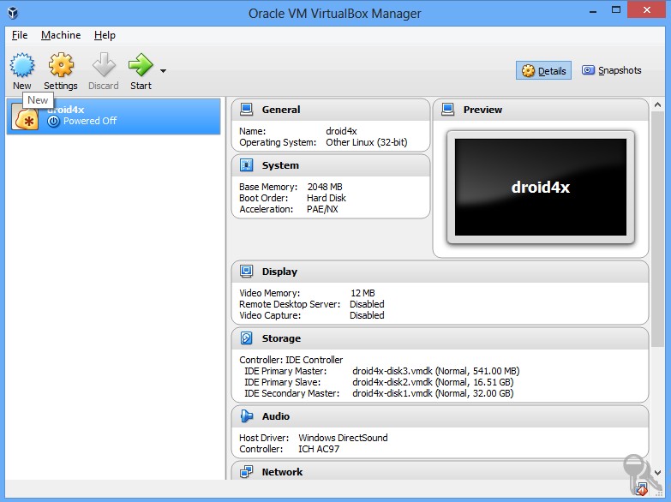This screenshot has width=671, height=502.
Task: Click the Display section icon
Action: pos(247,272)
